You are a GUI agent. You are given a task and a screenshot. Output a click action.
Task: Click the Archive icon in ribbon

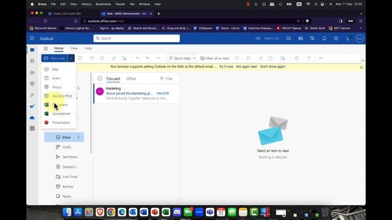[x=92, y=58]
